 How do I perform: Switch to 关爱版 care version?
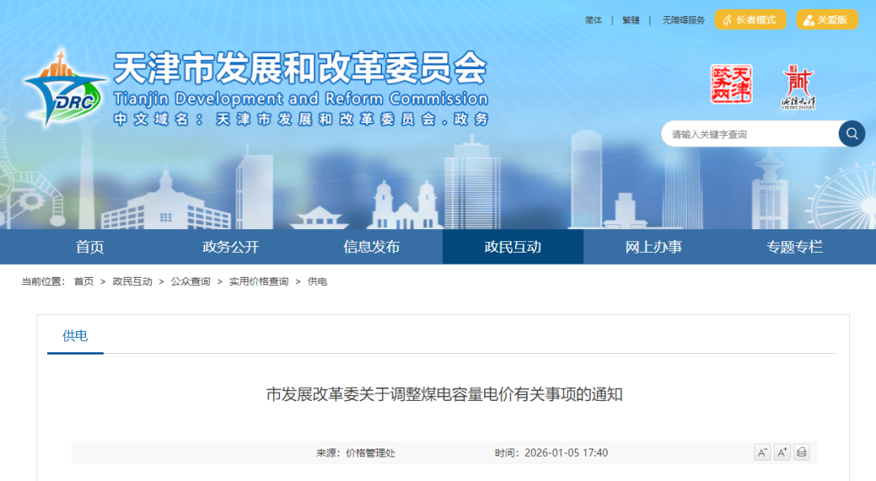[x=827, y=20]
